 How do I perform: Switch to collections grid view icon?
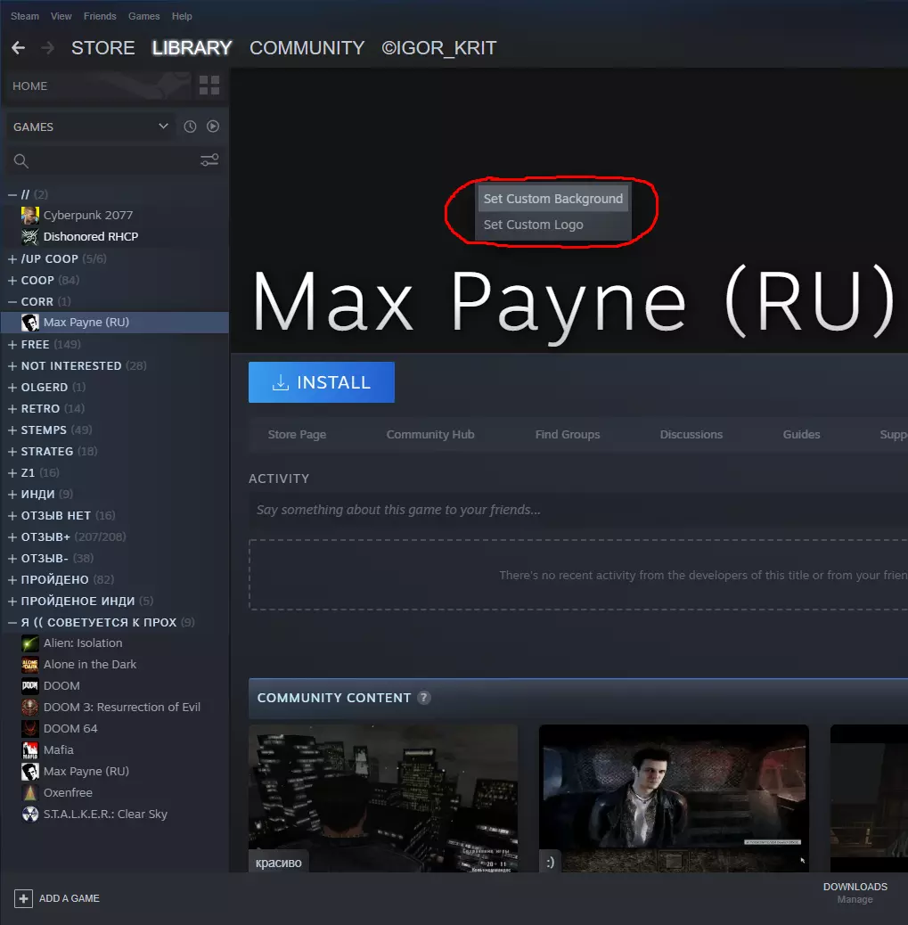(x=209, y=86)
